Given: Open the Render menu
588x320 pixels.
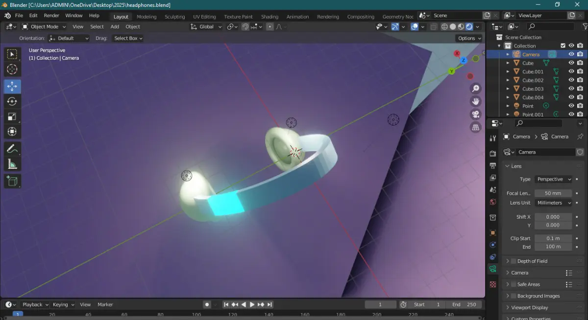Looking at the screenshot, I should [51, 16].
